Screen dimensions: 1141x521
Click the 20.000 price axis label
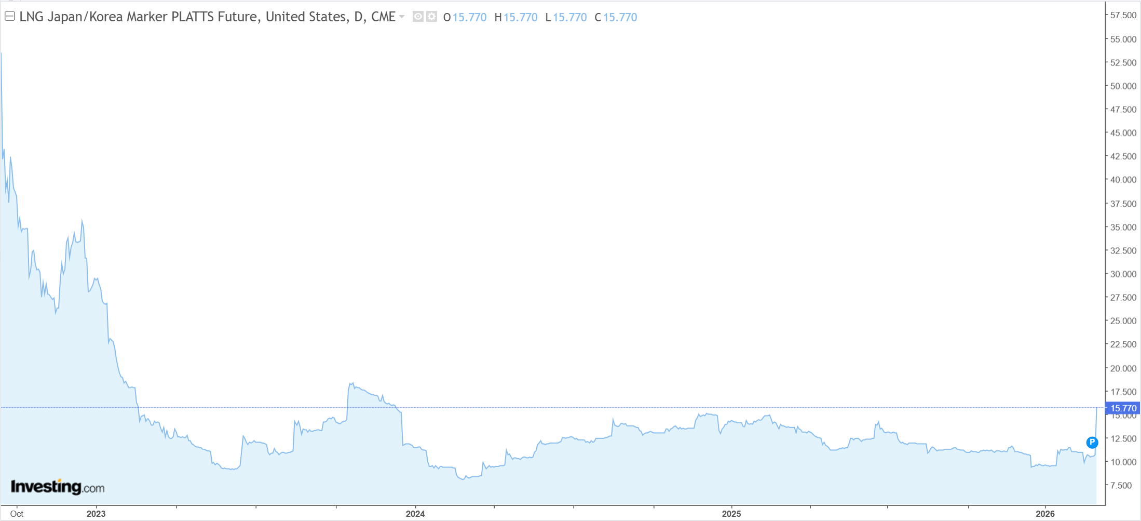(1123, 369)
